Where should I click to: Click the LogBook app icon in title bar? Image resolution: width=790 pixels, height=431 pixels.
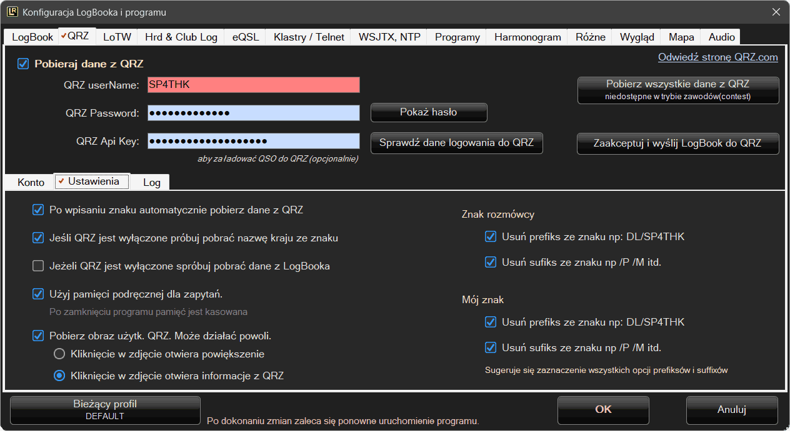click(11, 12)
